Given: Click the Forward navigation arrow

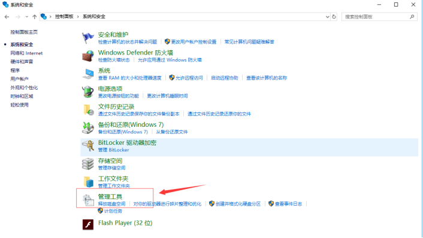Looking at the screenshot, I should (x=18, y=17).
